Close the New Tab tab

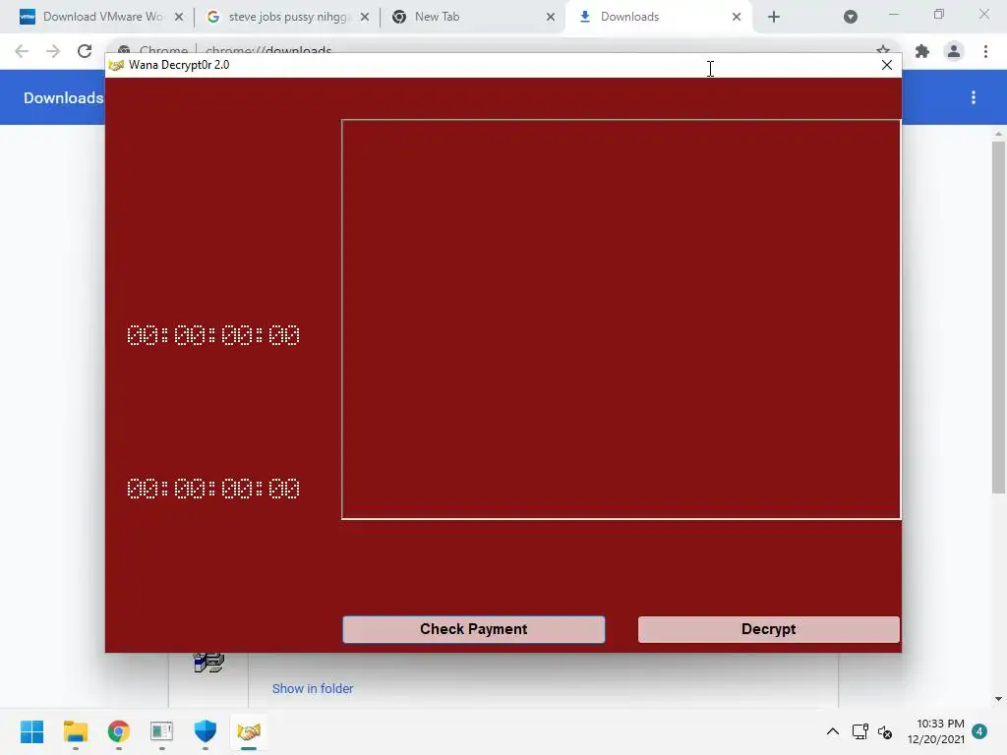click(551, 17)
